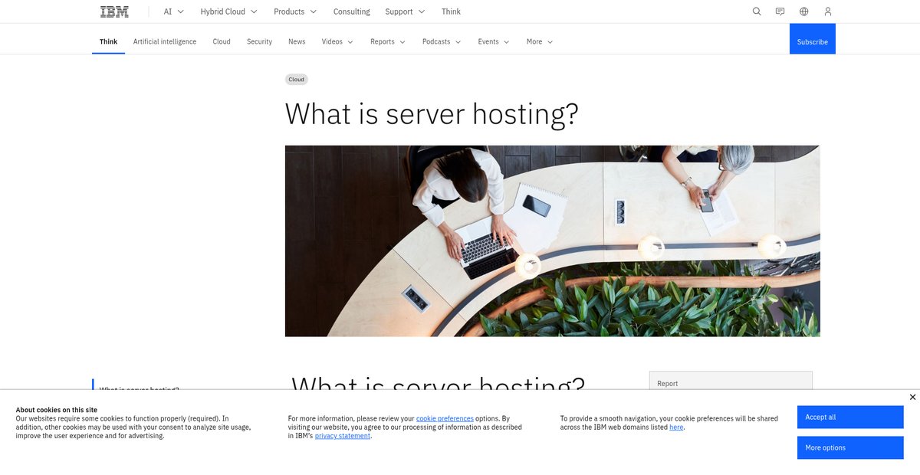Open the privacy statement link

pos(343,435)
